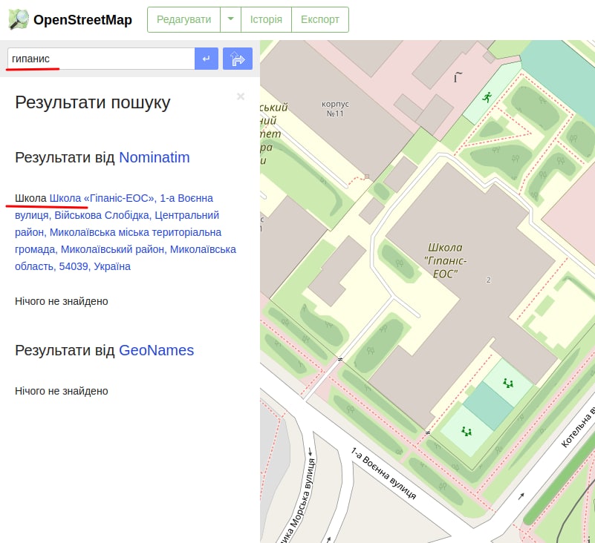Submit search with the enter arrow button
This screenshot has width=595, height=543.
207,59
